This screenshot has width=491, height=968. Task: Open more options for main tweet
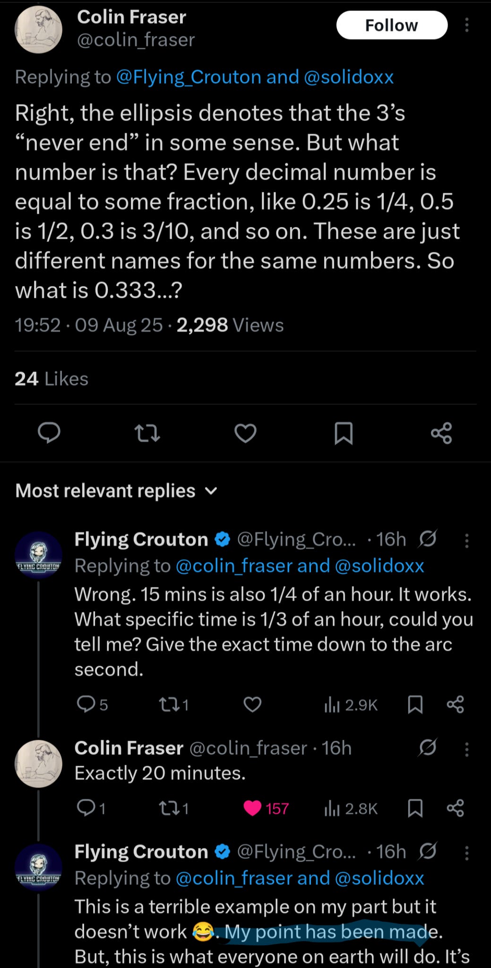tap(466, 25)
